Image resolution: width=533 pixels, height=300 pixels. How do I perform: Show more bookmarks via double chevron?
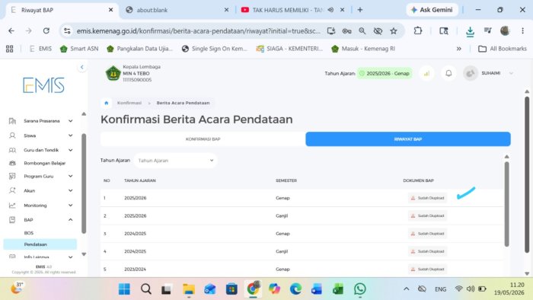(x=458, y=49)
